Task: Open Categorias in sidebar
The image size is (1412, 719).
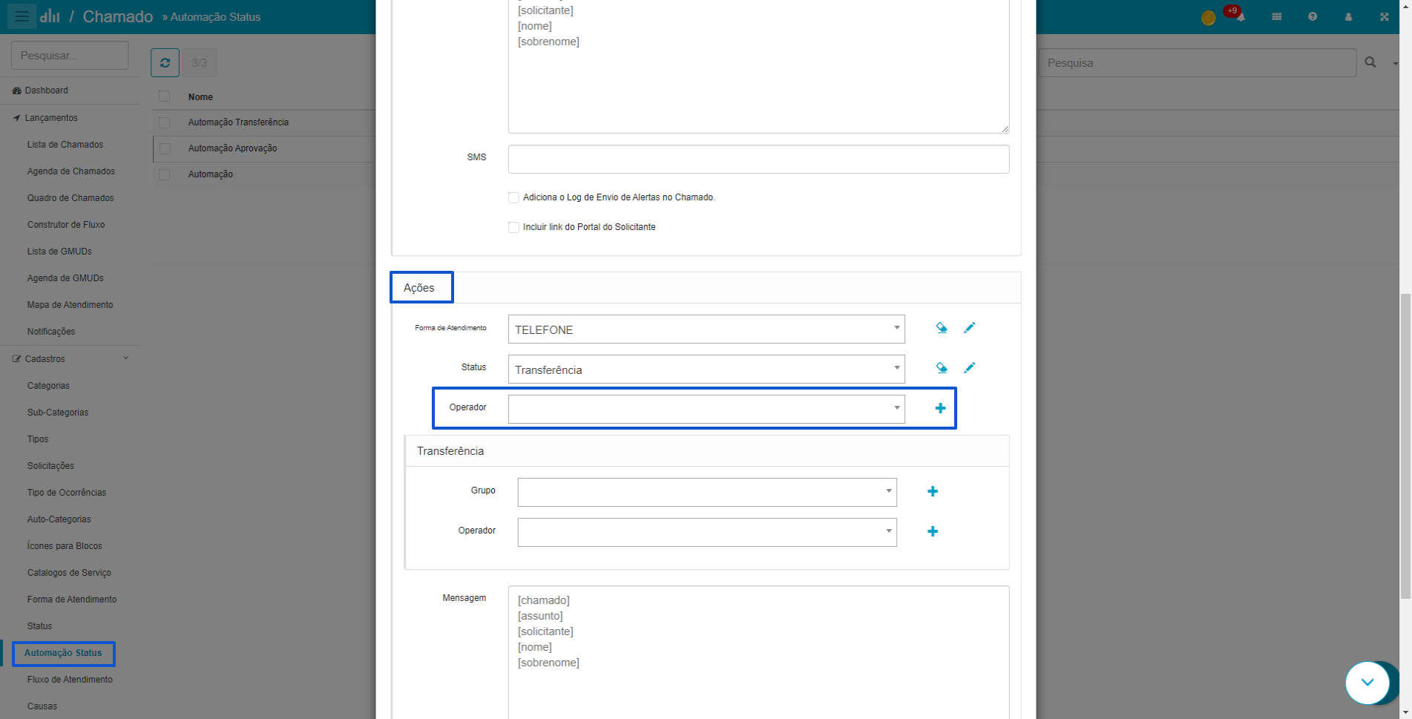Action: coord(48,386)
